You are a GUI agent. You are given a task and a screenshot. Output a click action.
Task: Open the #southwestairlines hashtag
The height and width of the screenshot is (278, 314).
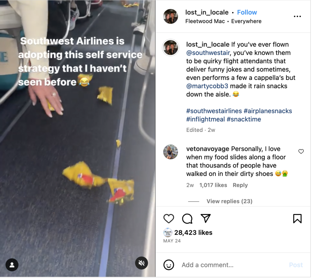pos(214,111)
